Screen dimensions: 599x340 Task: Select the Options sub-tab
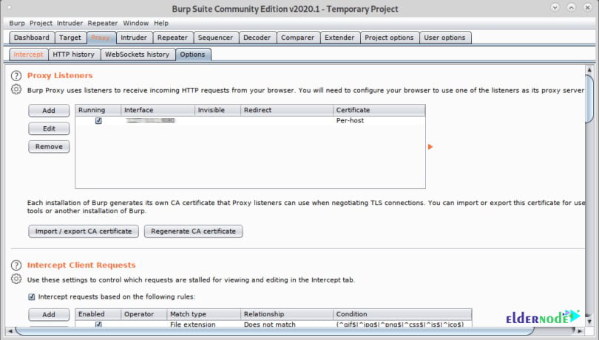[x=192, y=55]
